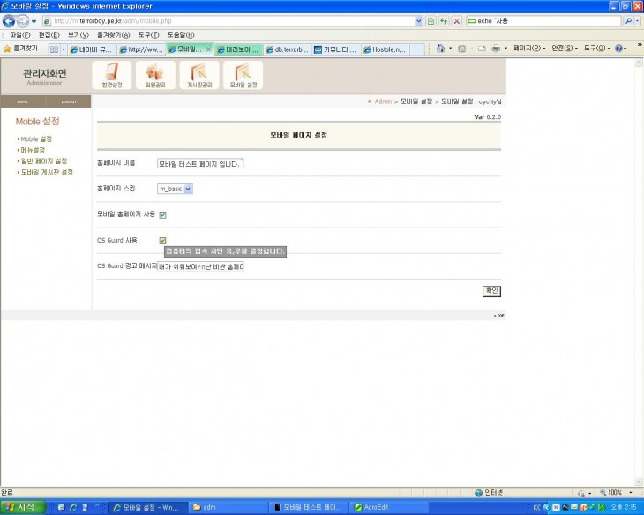
Task: Click the 확인 confirm button
Action: tap(491, 291)
